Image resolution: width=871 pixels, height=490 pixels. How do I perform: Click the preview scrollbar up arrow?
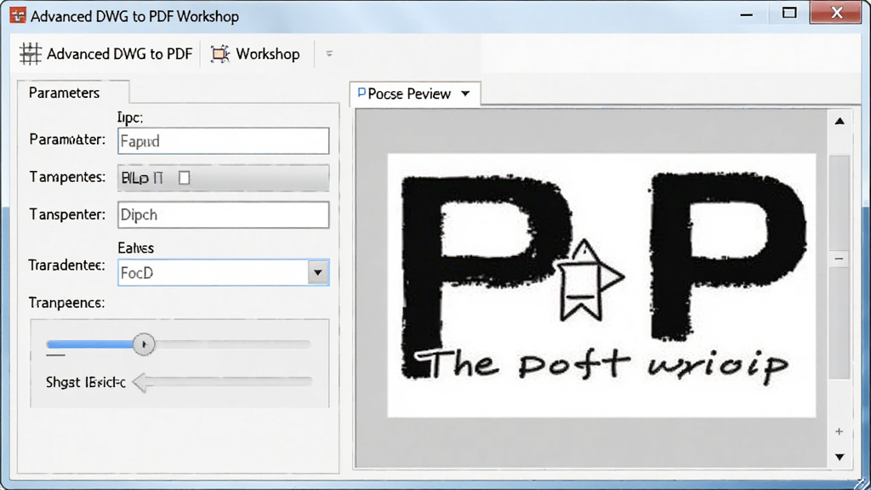[x=840, y=121]
